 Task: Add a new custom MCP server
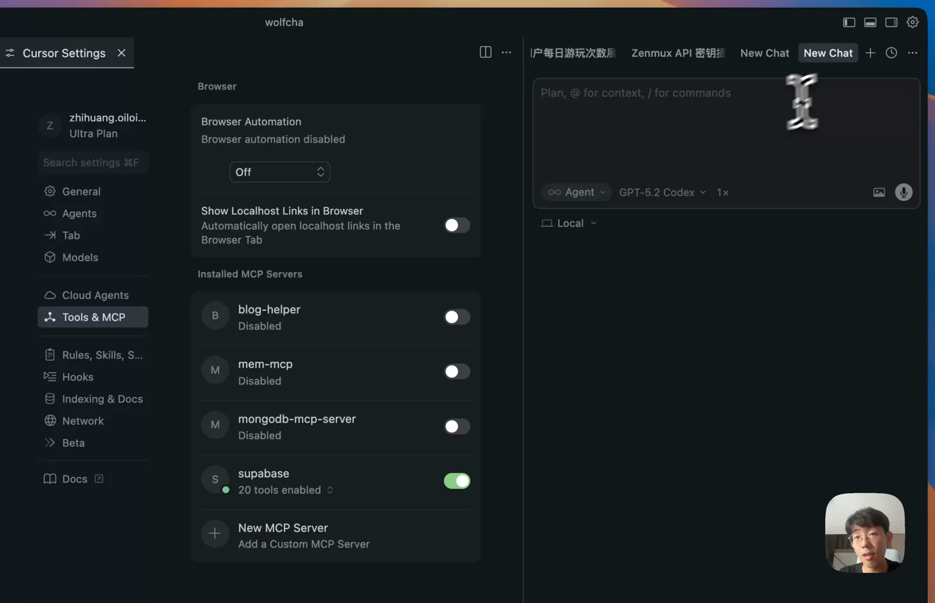tap(335, 535)
